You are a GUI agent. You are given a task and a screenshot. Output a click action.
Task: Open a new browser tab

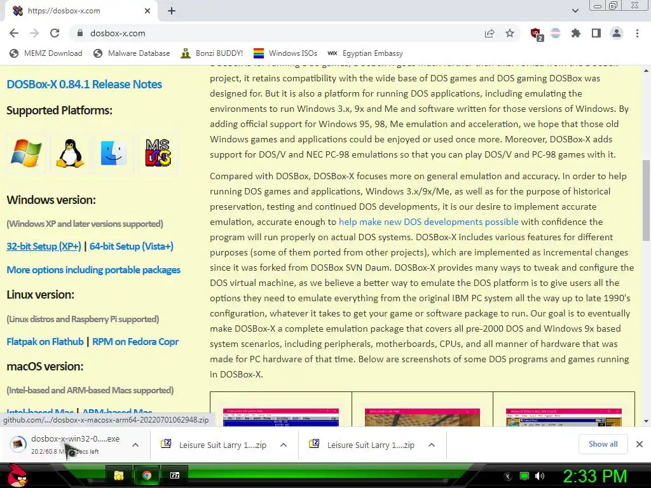172,11
